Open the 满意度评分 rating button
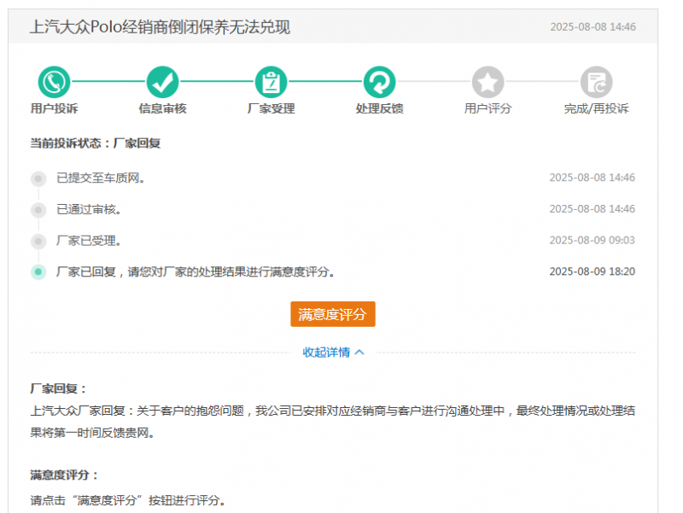Screen dimensions: 683x513 click(x=333, y=314)
